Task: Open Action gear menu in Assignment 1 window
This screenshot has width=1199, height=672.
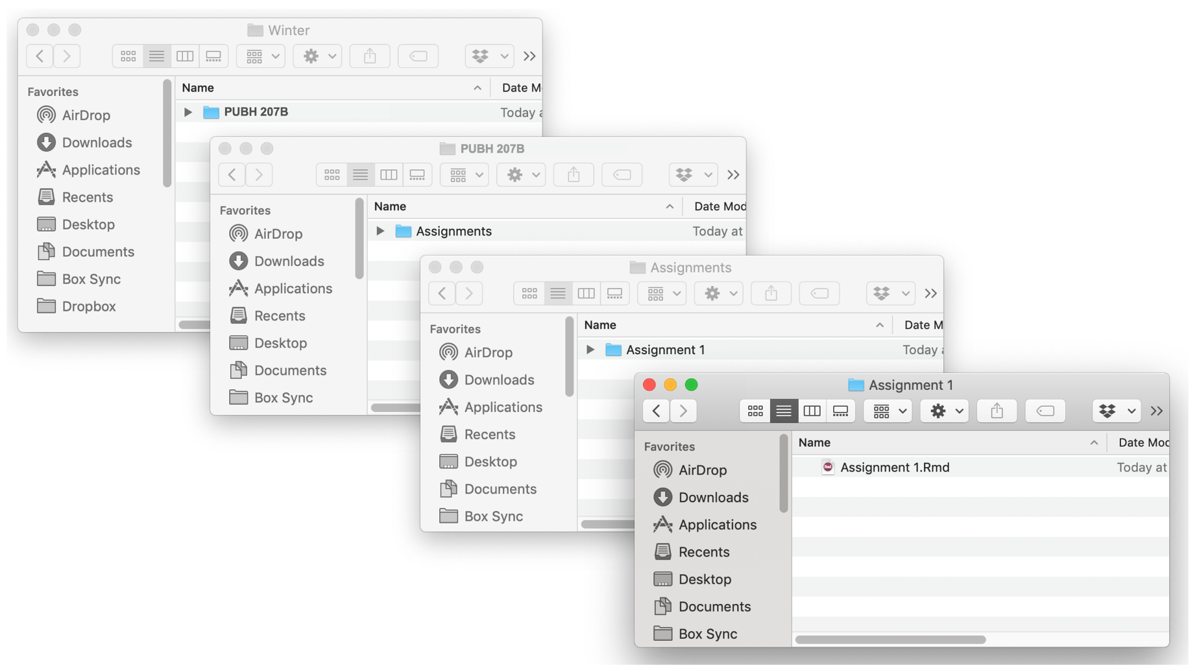Action: (945, 411)
